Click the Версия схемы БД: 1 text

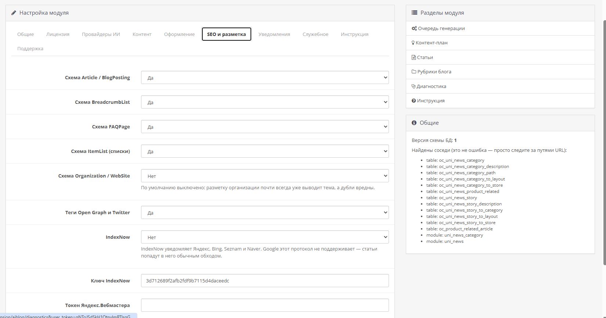click(x=434, y=140)
